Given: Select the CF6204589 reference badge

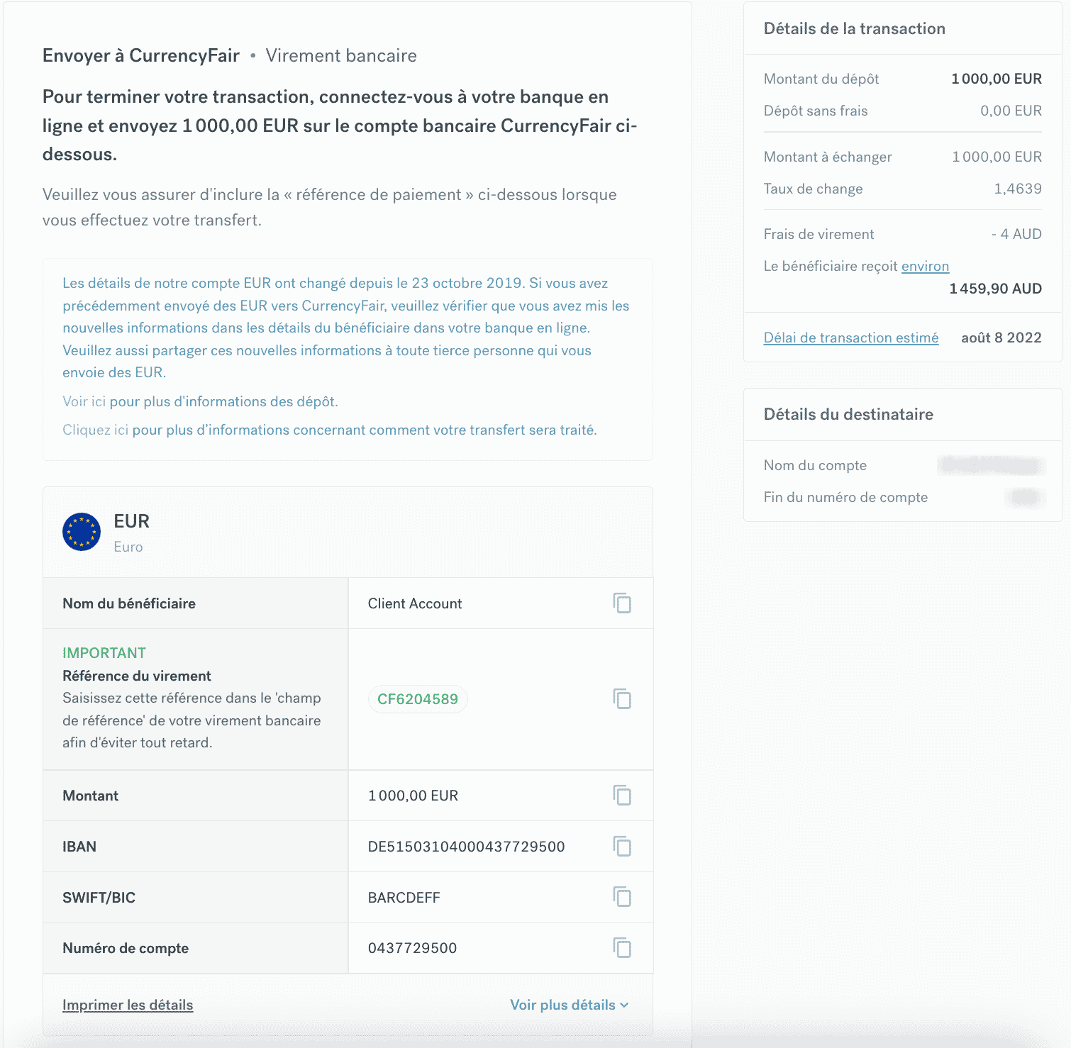Looking at the screenshot, I should click(x=418, y=699).
